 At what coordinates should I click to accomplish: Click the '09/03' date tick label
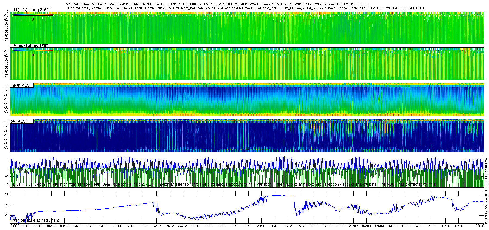click(x=380, y=226)
